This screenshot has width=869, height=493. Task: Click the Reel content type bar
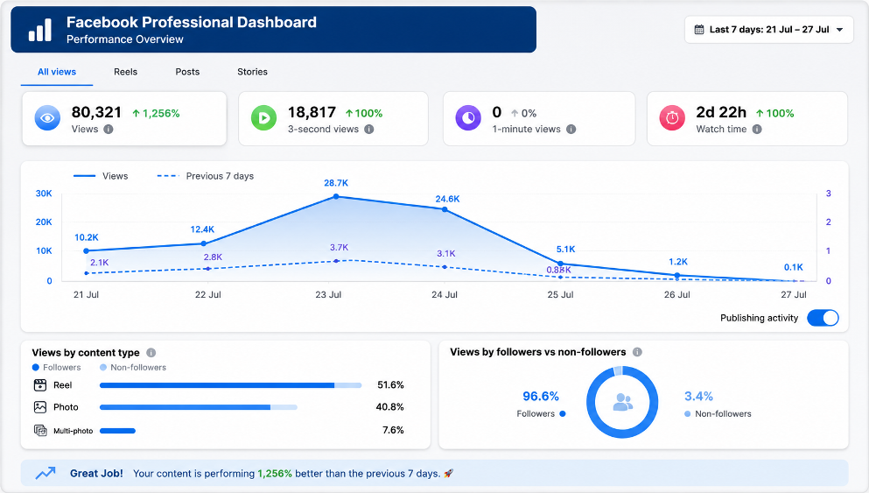point(230,385)
